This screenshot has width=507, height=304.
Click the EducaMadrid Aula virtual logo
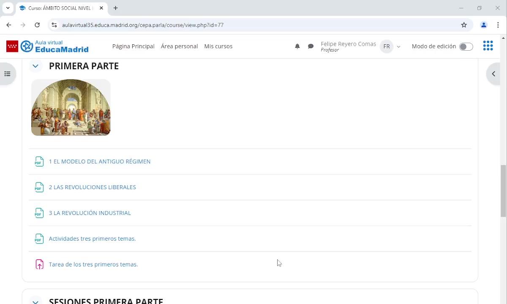click(x=55, y=46)
